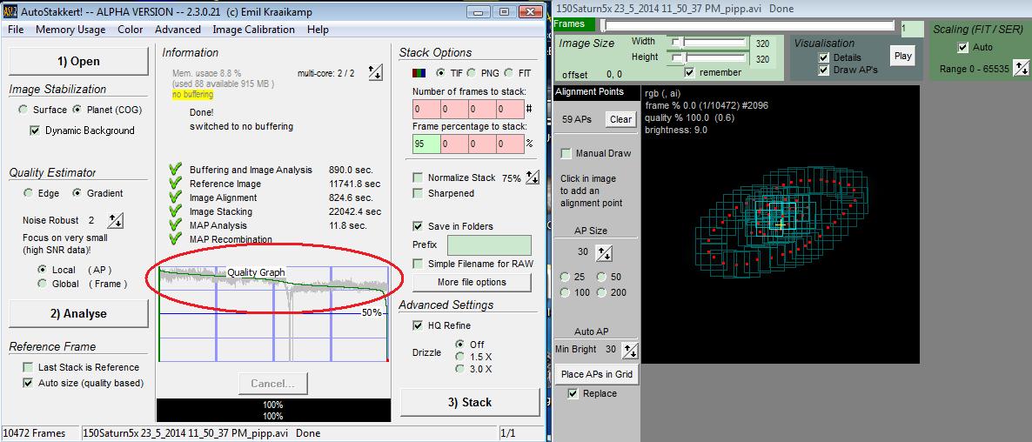Screen dimensions: 1032x442
Task: Select PNG output format
Action: coord(472,73)
